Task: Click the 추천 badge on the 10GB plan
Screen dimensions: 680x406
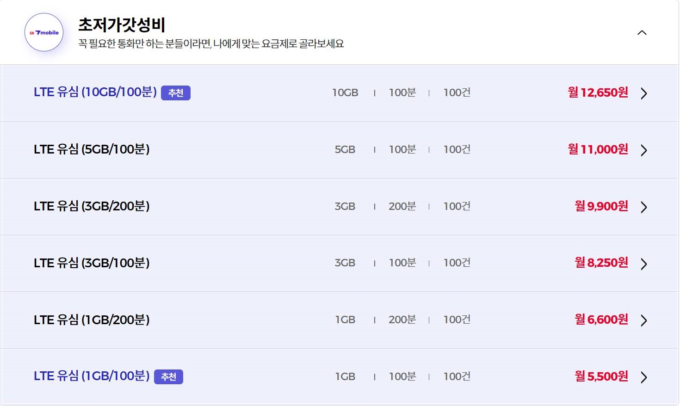Action: [x=176, y=93]
